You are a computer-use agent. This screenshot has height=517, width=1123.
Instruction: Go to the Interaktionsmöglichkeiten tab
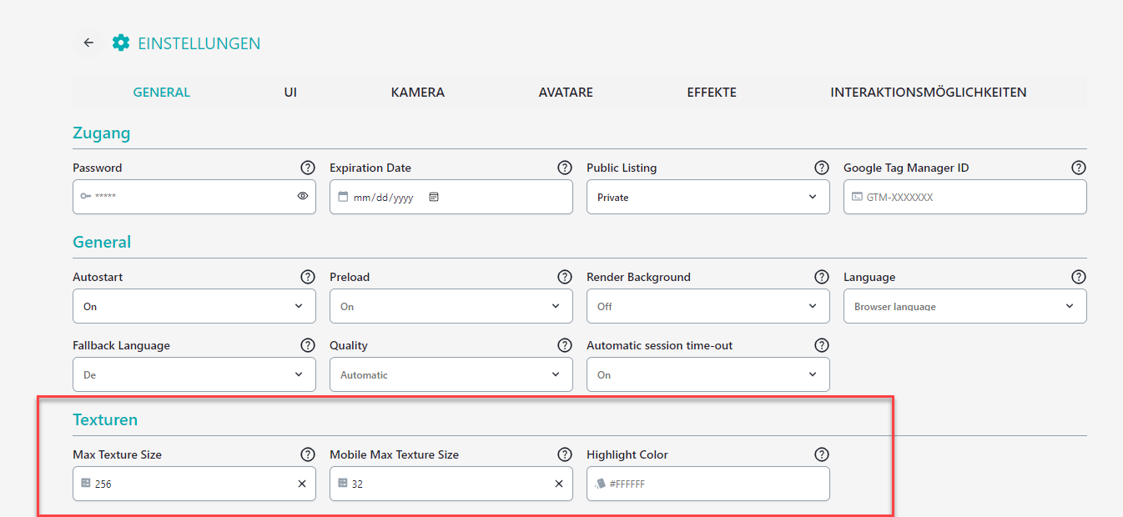click(928, 93)
